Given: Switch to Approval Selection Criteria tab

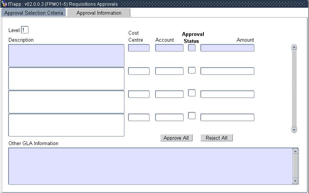Looking at the screenshot, I should 34,13.
